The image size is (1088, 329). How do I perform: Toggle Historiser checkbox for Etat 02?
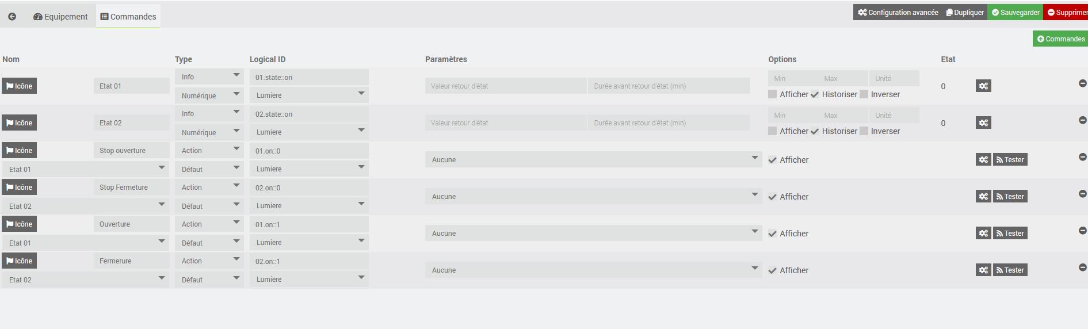coord(815,131)
